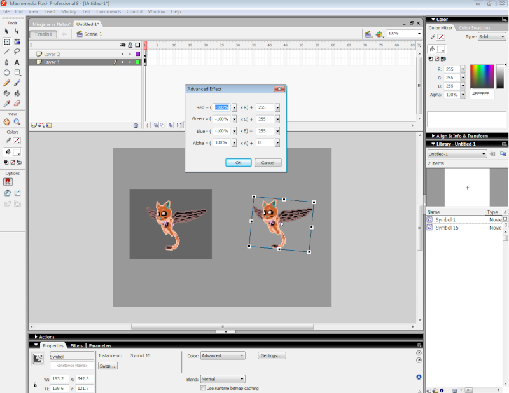Select the Selection arrow tool
This screenshot has width=509, height=393.
[x=7, y=31]
